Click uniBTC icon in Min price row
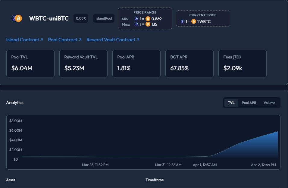Viewport: 288px width, 188px height. pos(136,19)
